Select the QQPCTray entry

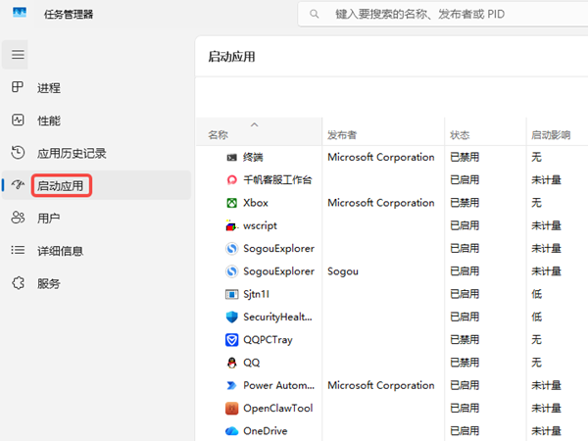click(x=268, y=340)
